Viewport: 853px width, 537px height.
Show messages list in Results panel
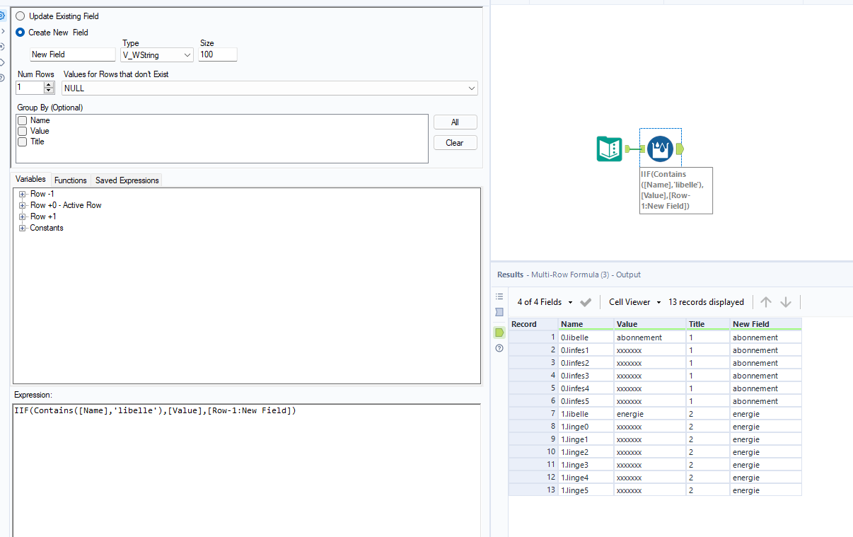pyautogui.click(x=499, y=296)
